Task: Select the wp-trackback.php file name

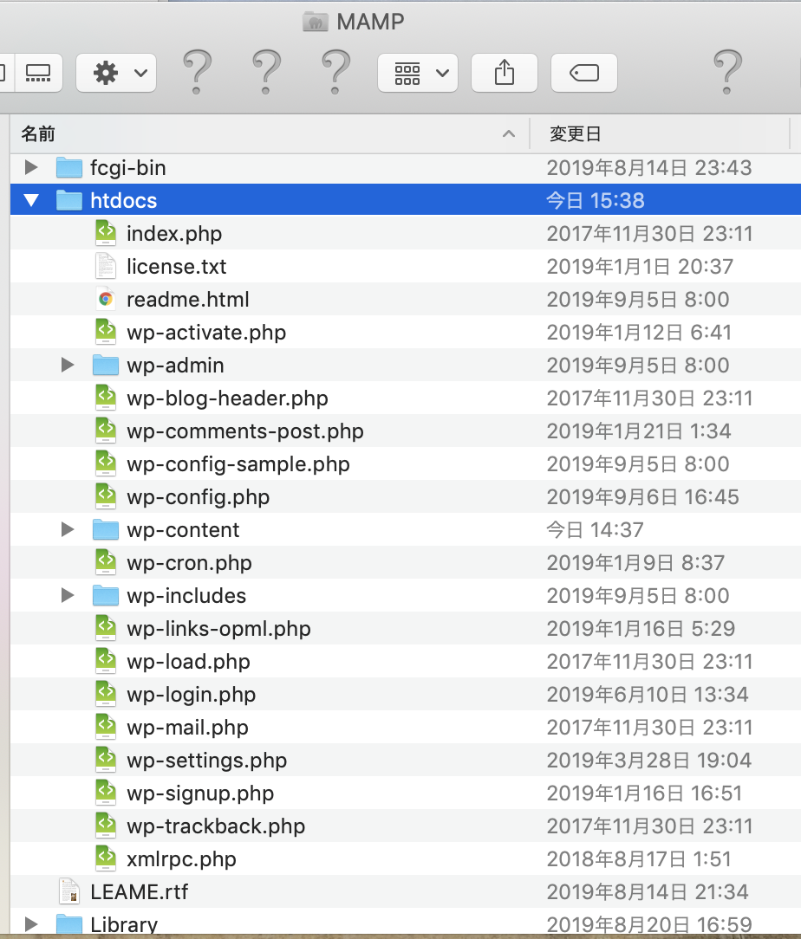Action: click(216, 826)
